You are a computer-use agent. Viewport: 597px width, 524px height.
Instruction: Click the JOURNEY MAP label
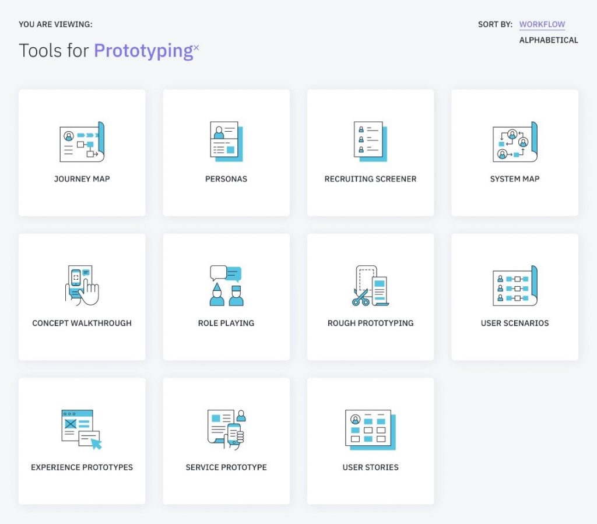82,179
